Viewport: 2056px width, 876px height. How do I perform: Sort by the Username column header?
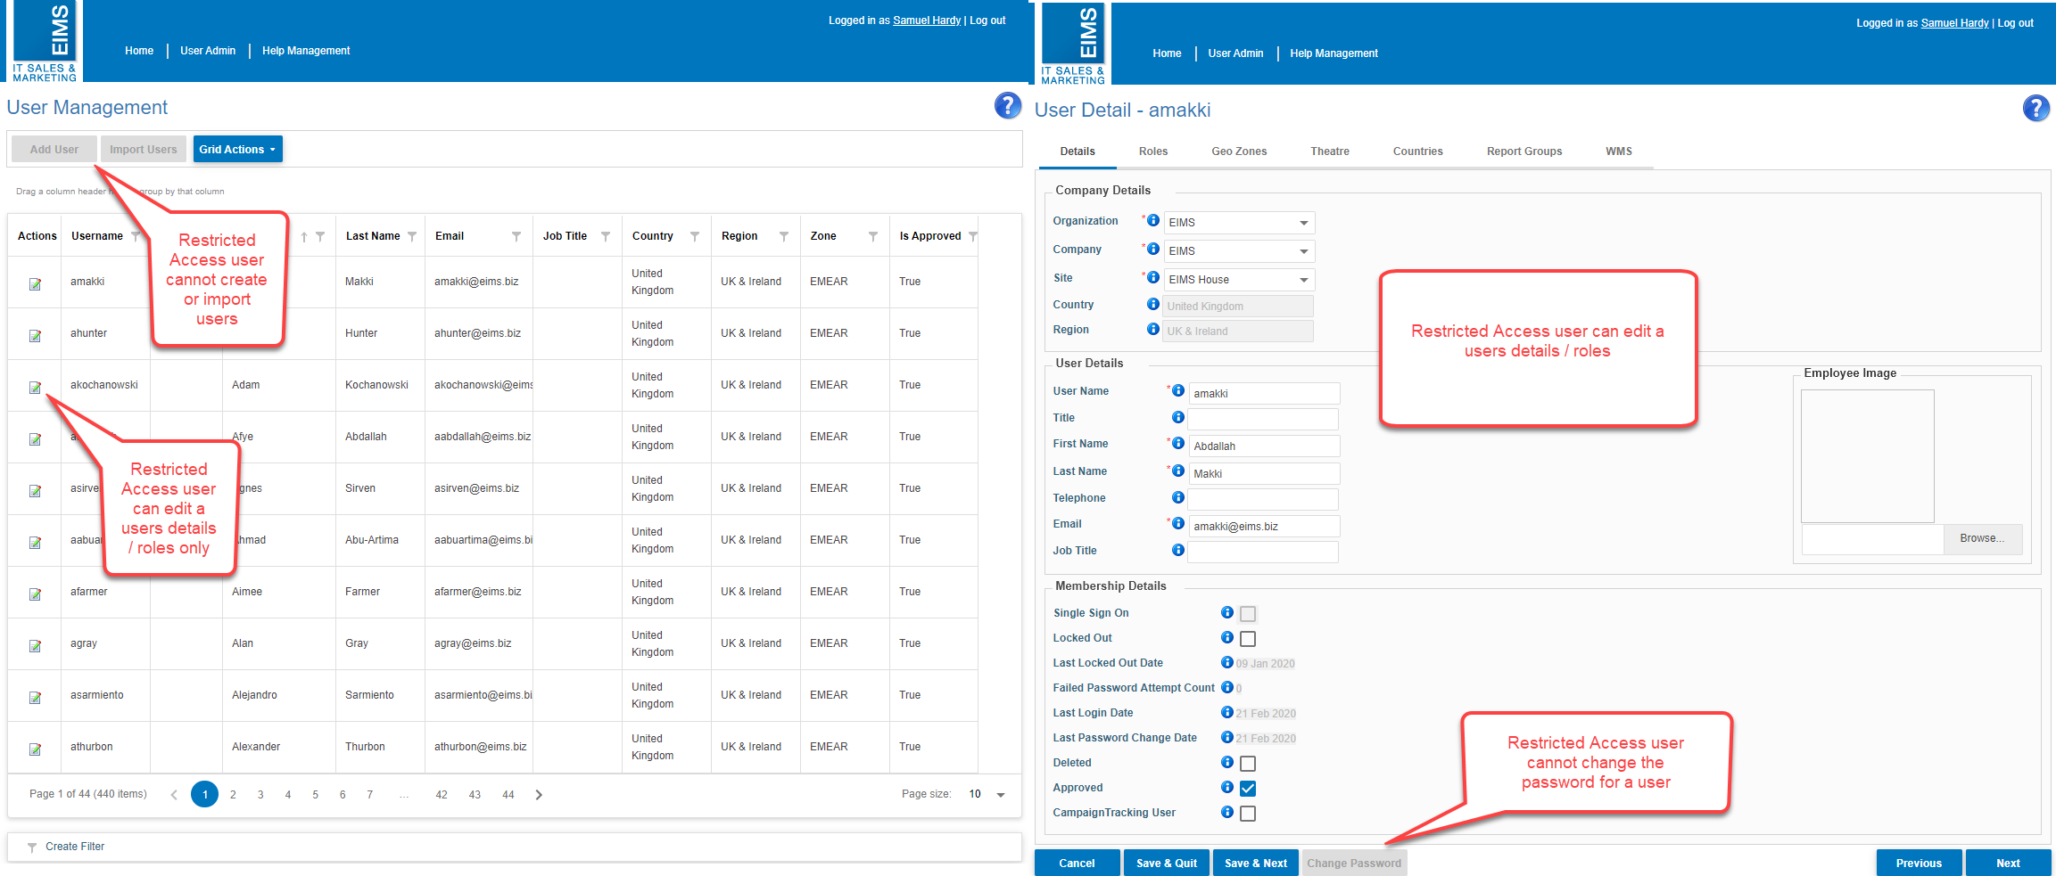pyautogui.click(x=97, y=236)
